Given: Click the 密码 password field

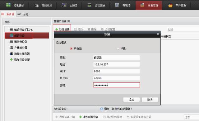Looking at the screenshot, I should coord(116,85).
